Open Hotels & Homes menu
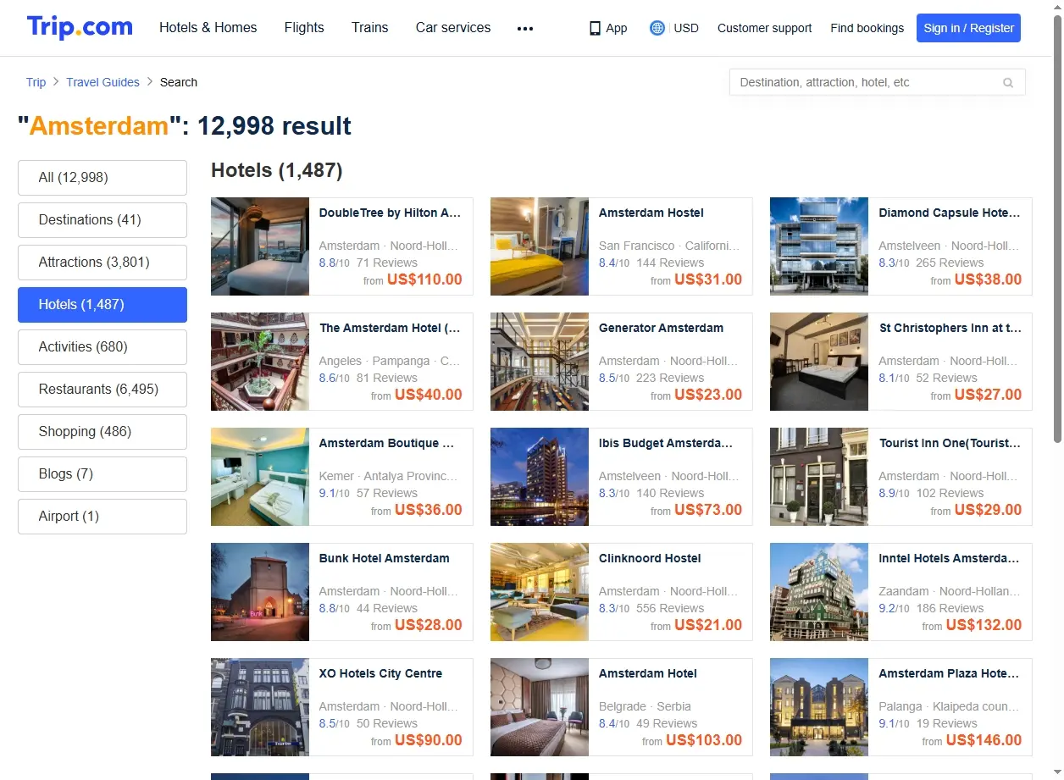1064x780 pixels. [208, 27]
